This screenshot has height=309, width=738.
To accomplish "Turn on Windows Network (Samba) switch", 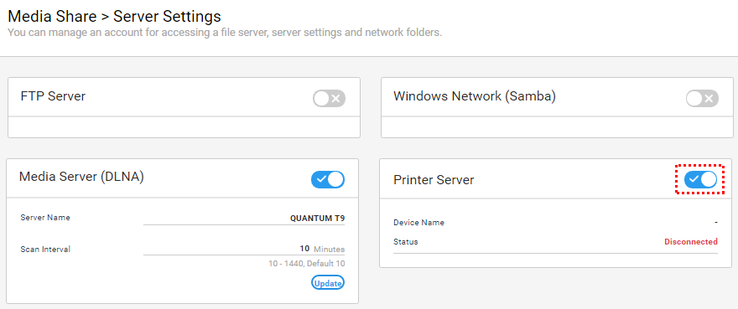I will (702, 99).
